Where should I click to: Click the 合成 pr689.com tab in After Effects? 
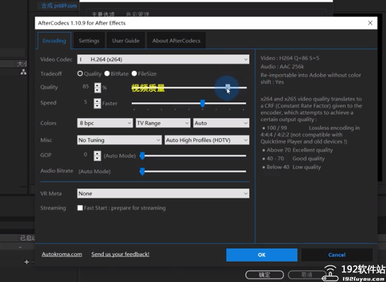[x=59, y=6]
